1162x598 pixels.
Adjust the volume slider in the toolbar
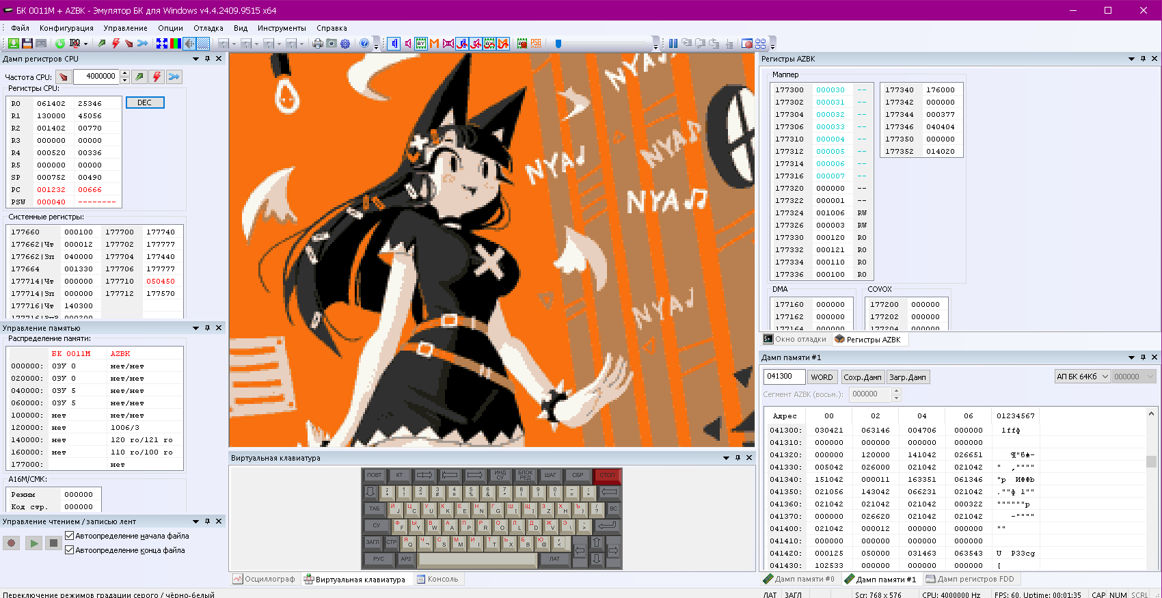click(558, 43)
